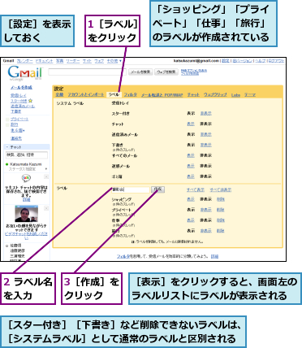Switch to the テーマ tab

pyautogui.click(x=250, y=94)
